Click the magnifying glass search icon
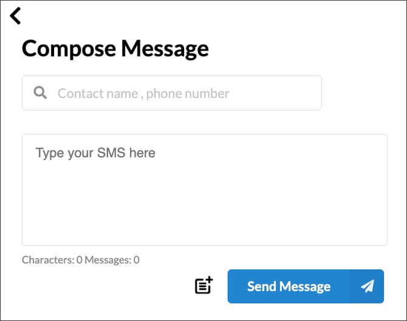 pos(40,93)
